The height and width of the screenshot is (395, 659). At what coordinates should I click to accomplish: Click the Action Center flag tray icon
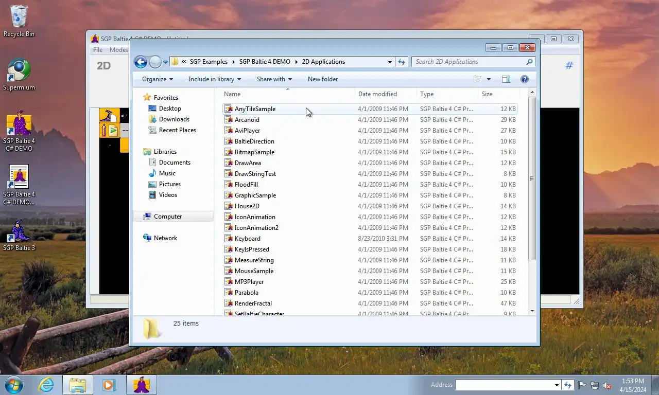582,385
